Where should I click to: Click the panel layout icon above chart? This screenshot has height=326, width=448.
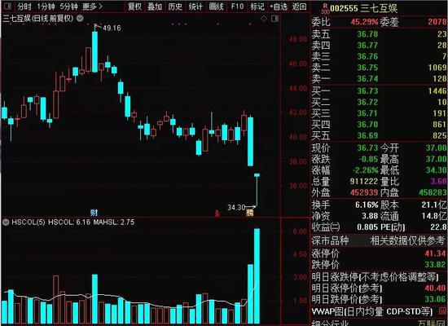point(275,19)
